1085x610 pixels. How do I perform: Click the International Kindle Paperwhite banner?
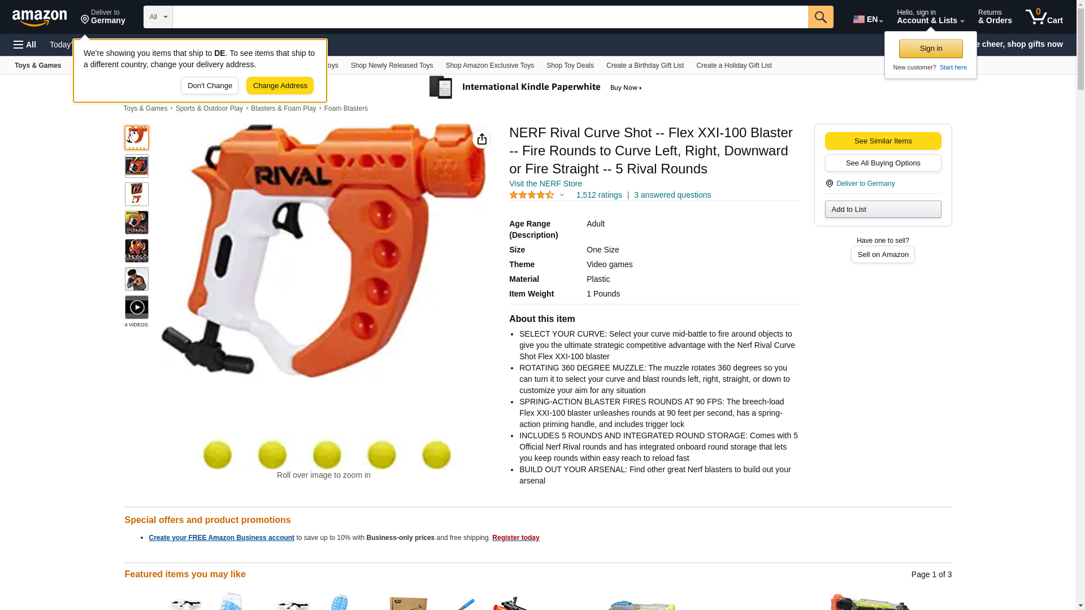tap(537, 88)
